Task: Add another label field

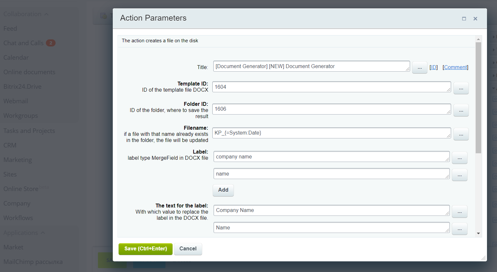Action: (223, 190)
